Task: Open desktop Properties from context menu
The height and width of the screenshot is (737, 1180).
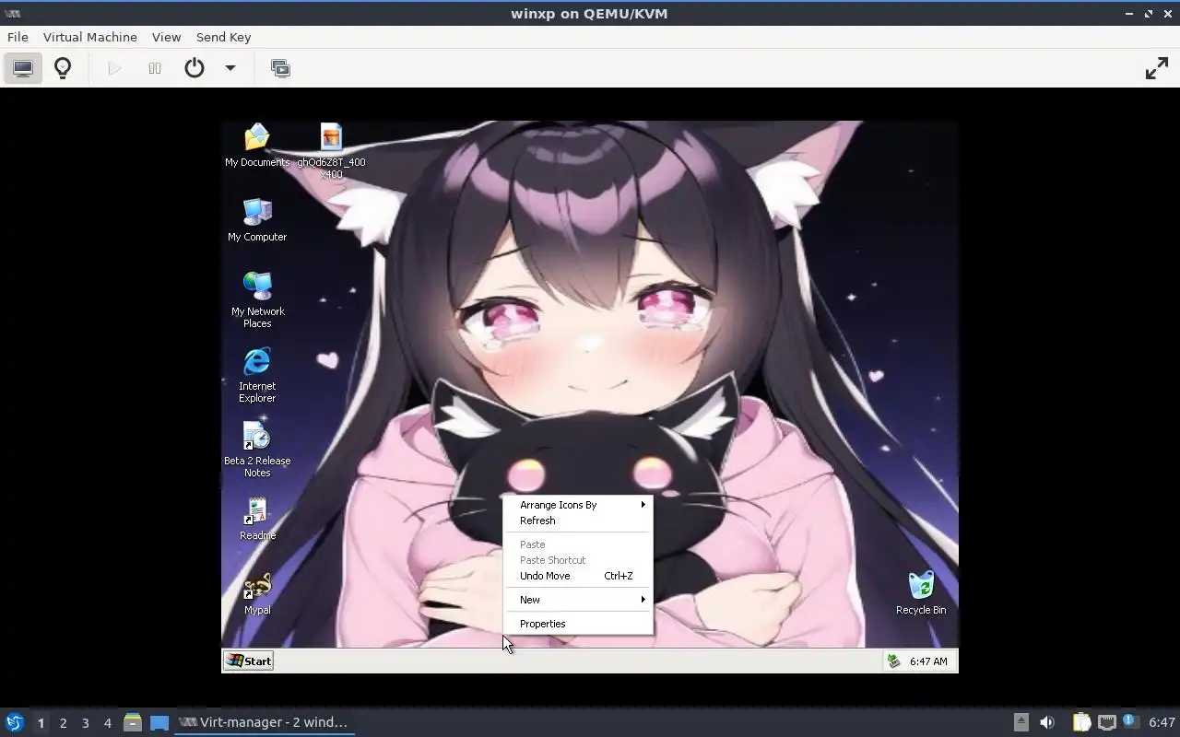Action: coord(578,624)
